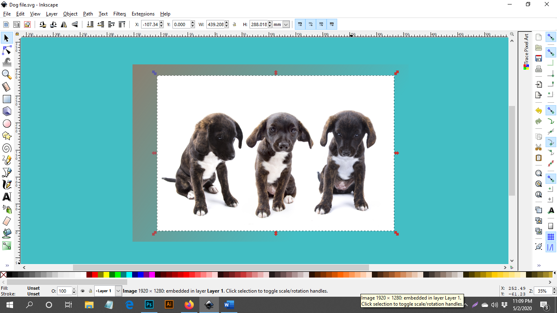Toggle current layer visibility eye icon
Screen dimensions: 557x313
pyautogui.click(x=83, y=291)
